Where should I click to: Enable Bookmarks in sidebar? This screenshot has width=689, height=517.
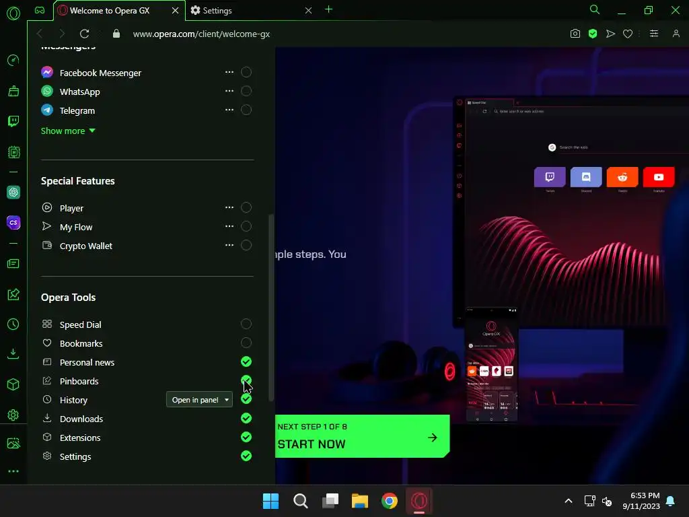tap(246, 343)
